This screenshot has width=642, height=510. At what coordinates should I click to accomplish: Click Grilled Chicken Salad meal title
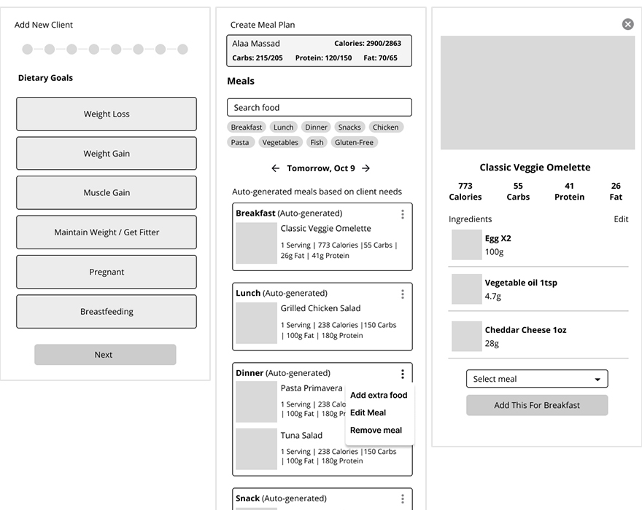(320, 308)
